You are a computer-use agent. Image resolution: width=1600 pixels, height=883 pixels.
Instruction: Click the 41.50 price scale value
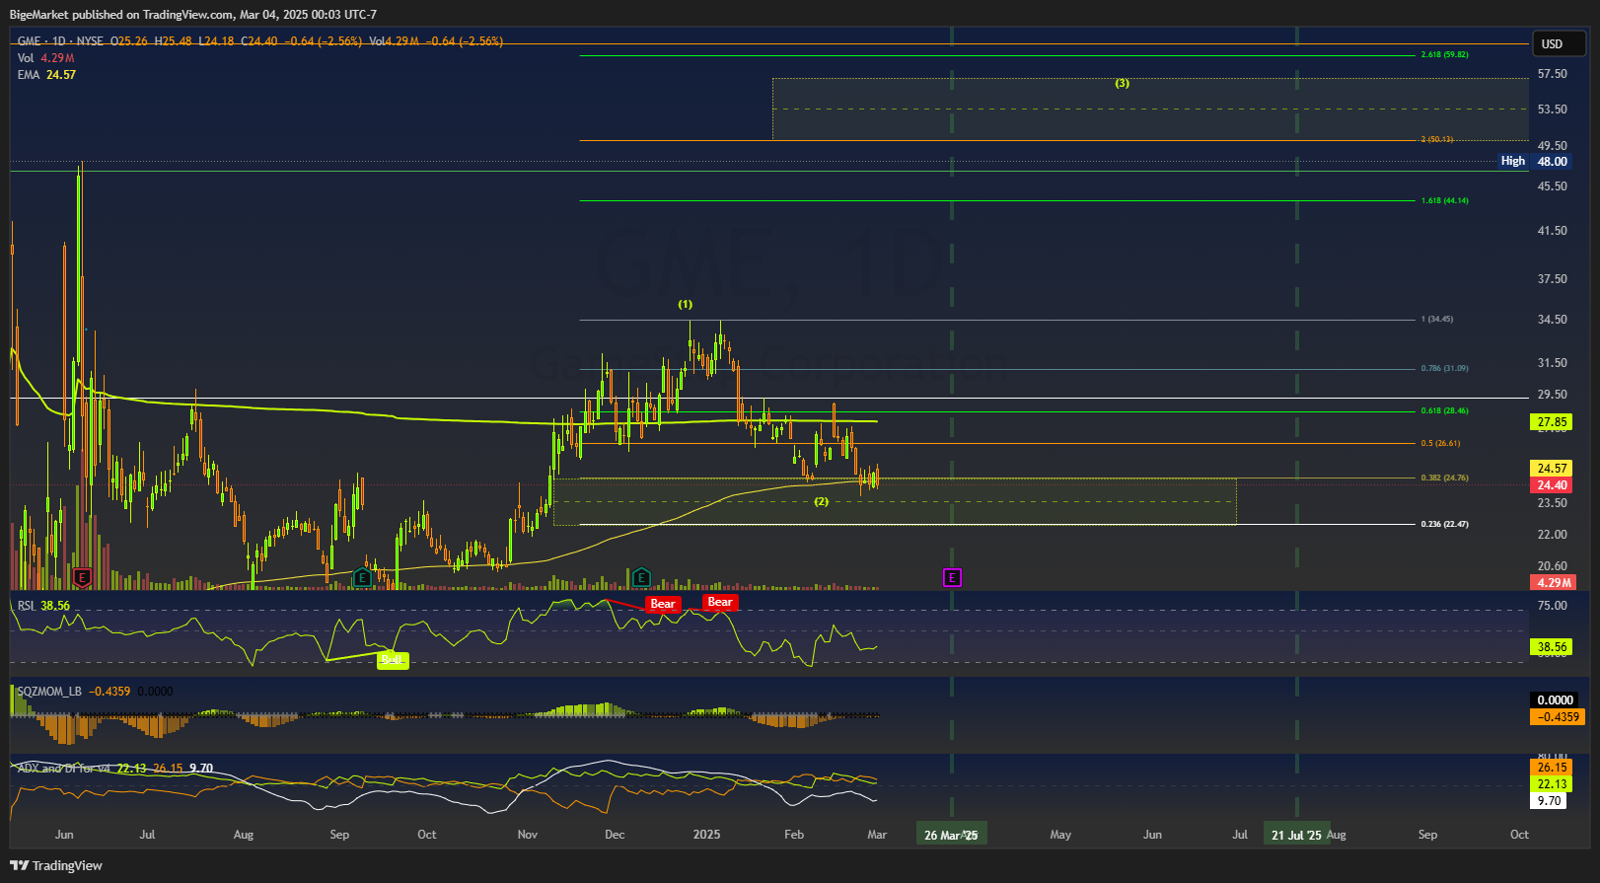pos(1553,231)
